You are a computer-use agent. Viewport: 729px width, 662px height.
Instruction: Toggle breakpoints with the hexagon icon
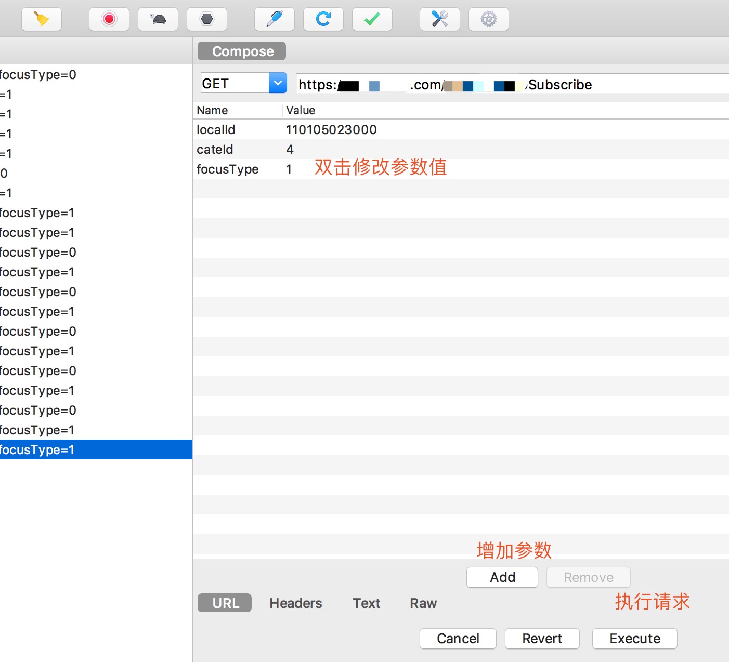point(207,19)
